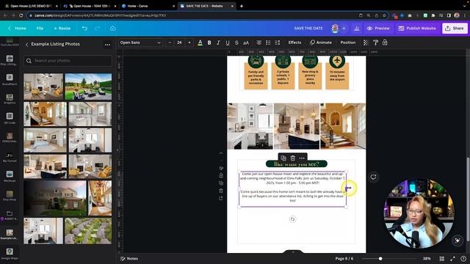Open letter and line spacing options
This screenshot has width=470, height=264.
(278, 43)
